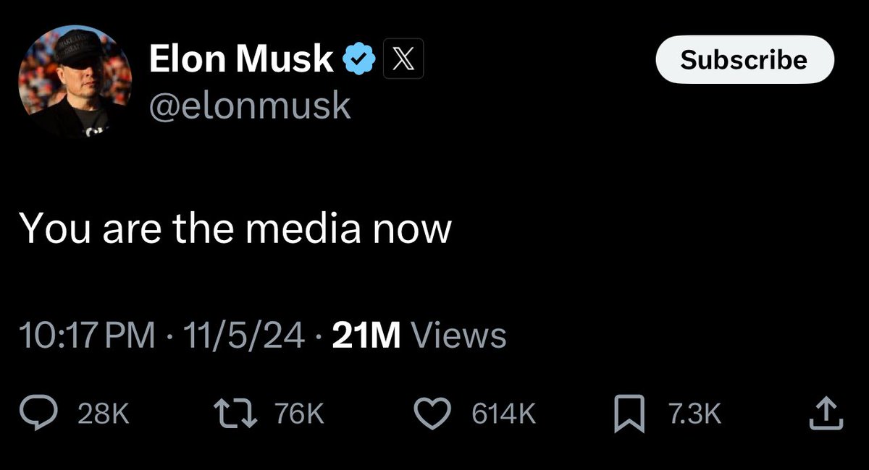
Task: Click the word "Views" label
Action: 458,336
